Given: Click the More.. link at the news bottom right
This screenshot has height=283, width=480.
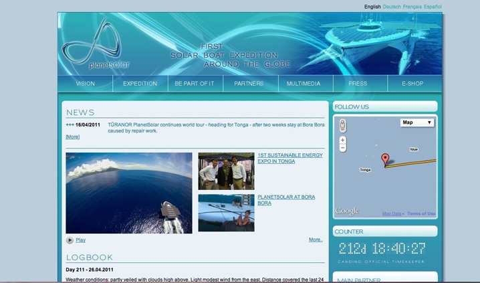Looking at the screenshot, I should tap(316, 240).
